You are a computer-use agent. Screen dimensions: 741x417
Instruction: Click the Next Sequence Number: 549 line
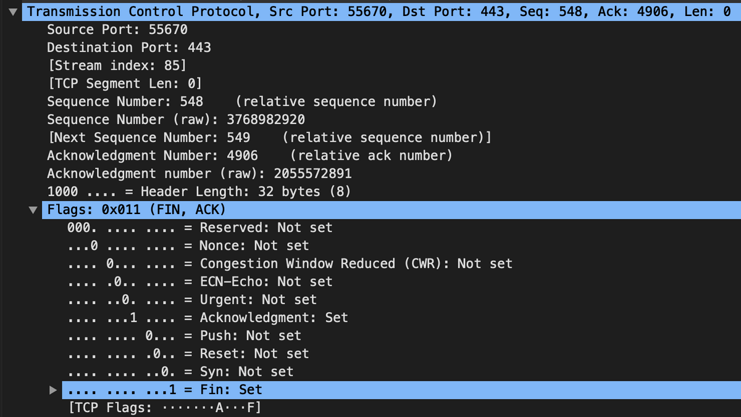tap(269, 138)
